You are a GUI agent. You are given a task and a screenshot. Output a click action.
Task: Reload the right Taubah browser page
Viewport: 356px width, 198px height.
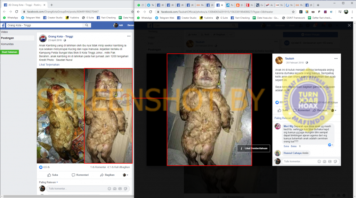[151, 12]
